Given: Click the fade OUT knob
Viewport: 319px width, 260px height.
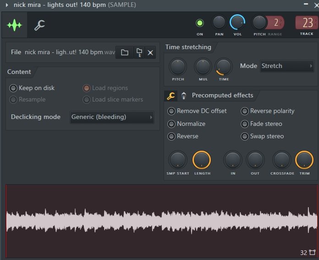Looking at the screenshot, I should pos(255,160).
